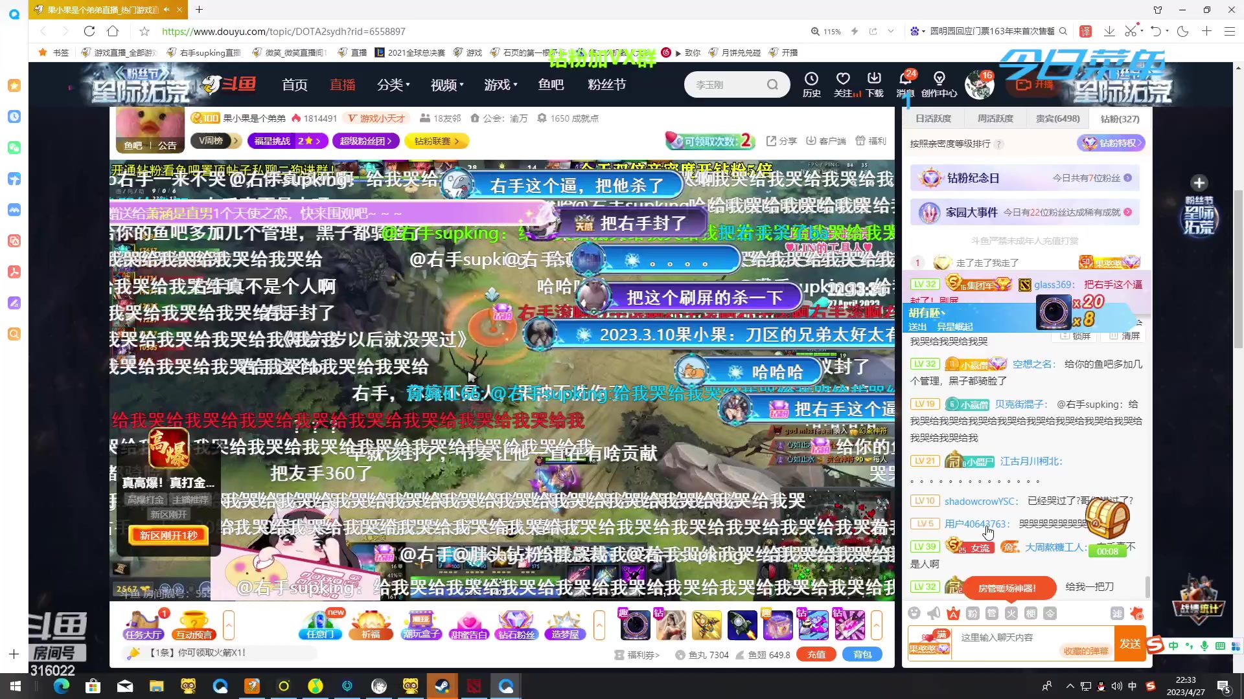1244x699 pixels.
Task: Expand the activity bar after 互动预言
Action: coord(229,625)
